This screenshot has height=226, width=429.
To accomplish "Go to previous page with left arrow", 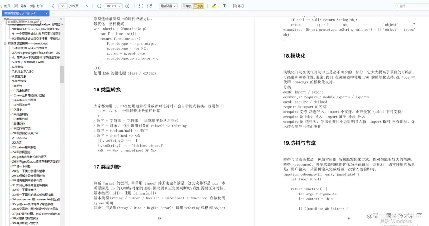I will 53,6.
